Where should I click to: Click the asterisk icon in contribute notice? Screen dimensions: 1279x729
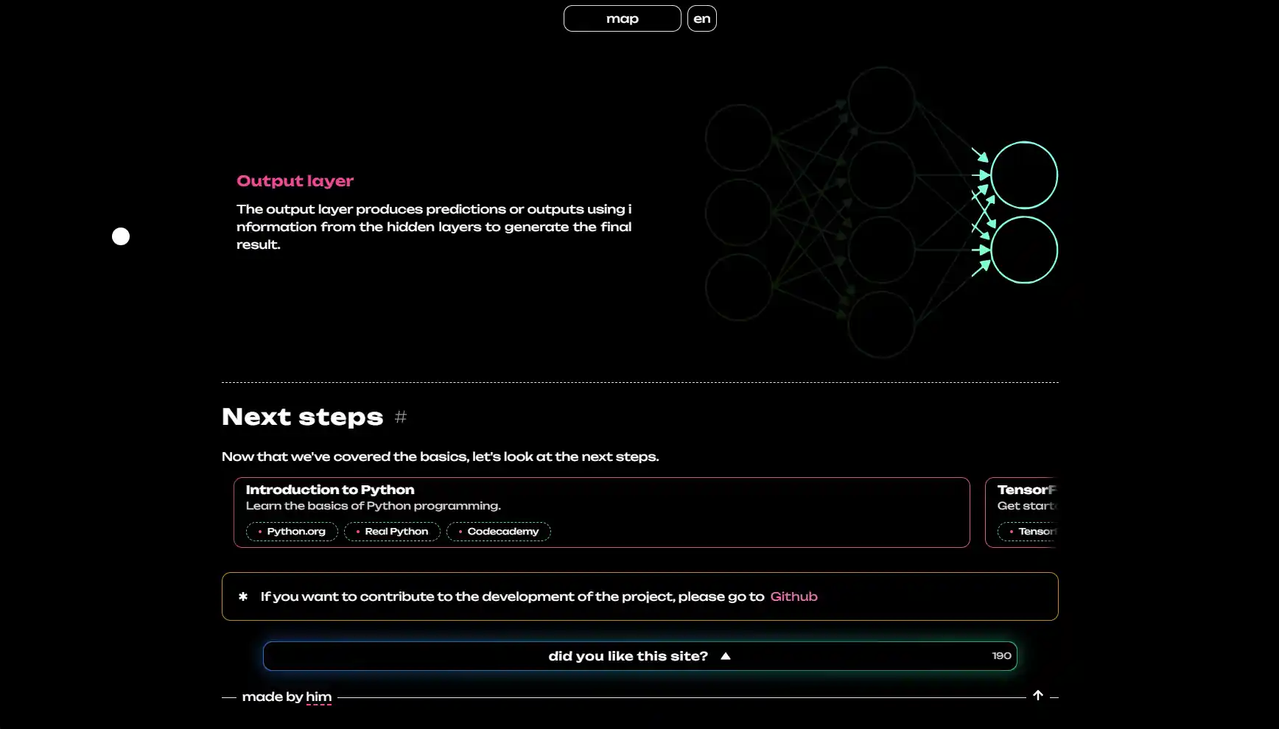pyautogui.click(x=243, y=596)
